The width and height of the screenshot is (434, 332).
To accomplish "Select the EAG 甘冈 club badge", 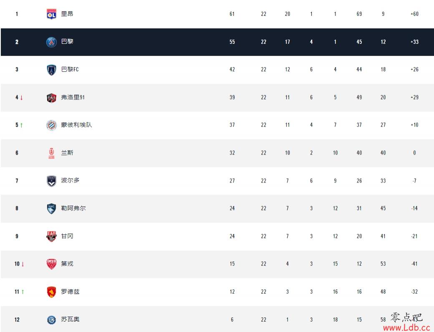I will tap(51, 236).
